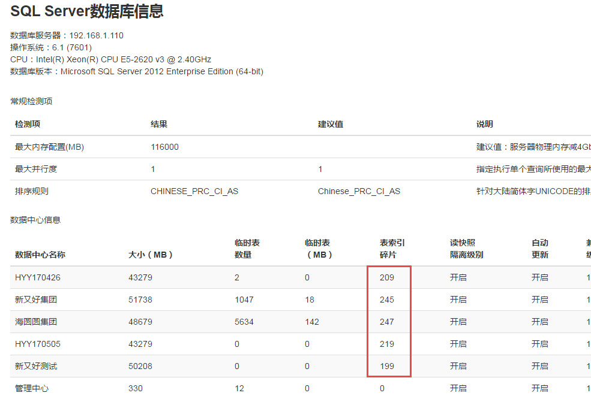Screen dimensions: 591x405
Task: Click the Intel Xeon CPU info line
Action: click(110, 59)
